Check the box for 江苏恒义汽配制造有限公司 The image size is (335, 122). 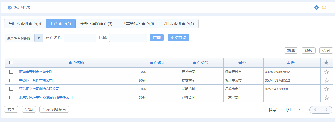(x=11, y=89)
